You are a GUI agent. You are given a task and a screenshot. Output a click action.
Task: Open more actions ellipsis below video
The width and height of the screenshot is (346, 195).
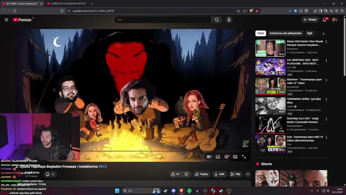click(248, 174)
